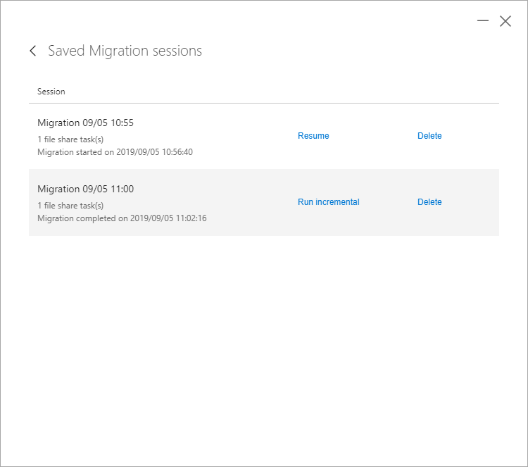The height and width of the screenshot is (467, 528).
Task: Select the Migration 09/05 11:00 title
Action: point(85,189)
